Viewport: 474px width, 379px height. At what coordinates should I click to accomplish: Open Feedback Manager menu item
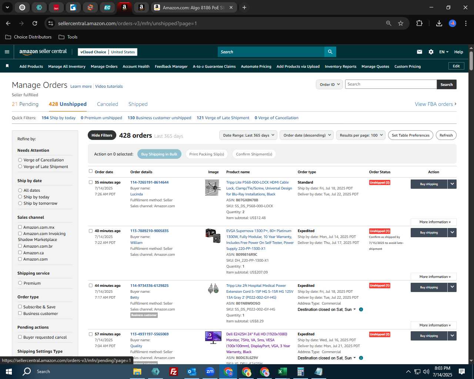click(x=171, y=67)
